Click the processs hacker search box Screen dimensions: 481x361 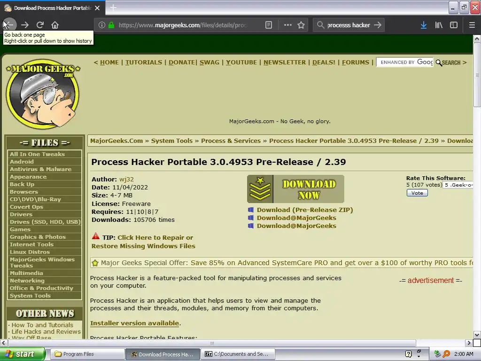[349, 25]
